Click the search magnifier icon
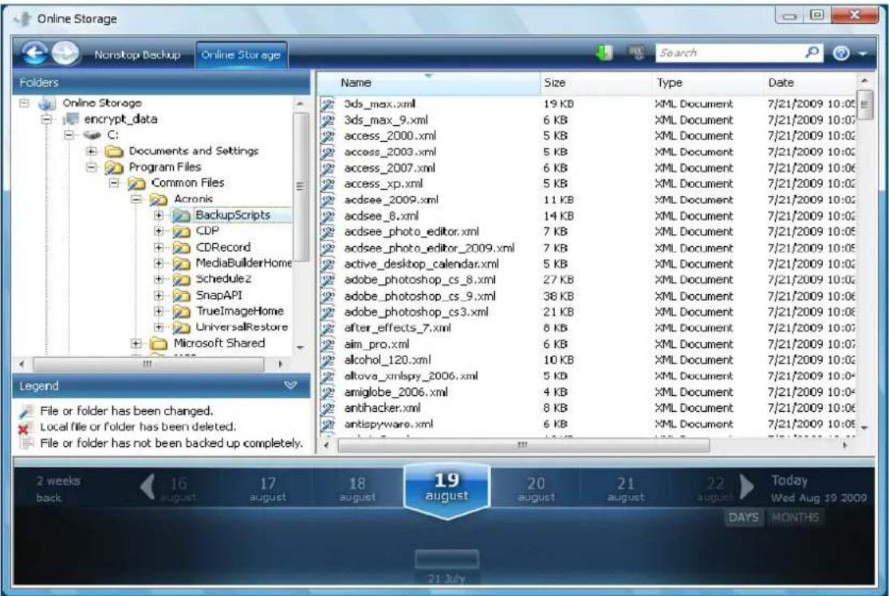This screenshot has width=889, height=596. click(812, 53)
